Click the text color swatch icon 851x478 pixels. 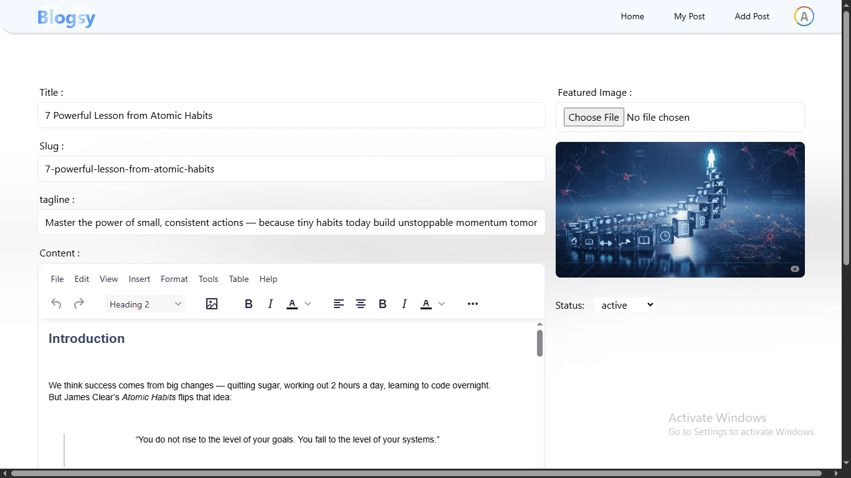292,304
